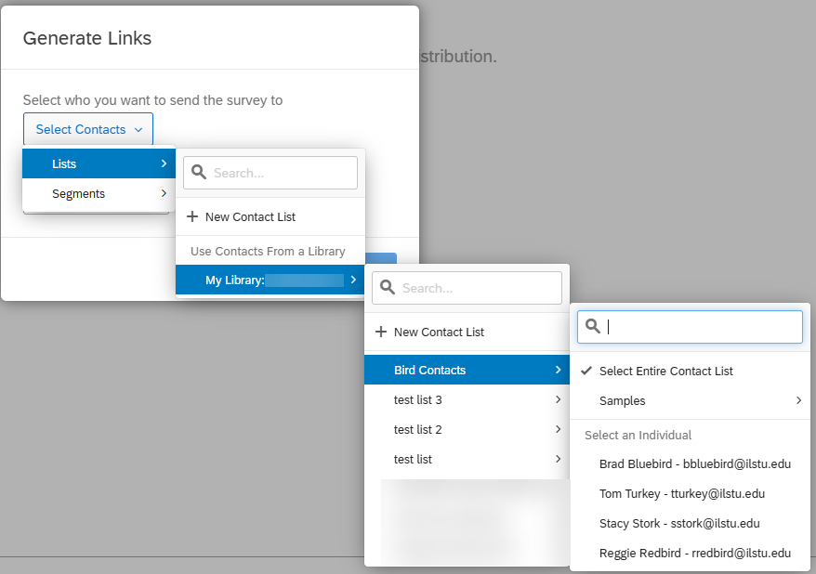Click the arrow icon on My Library entry
The height and width of the screenshot is (574, 816).
[352, 280]
